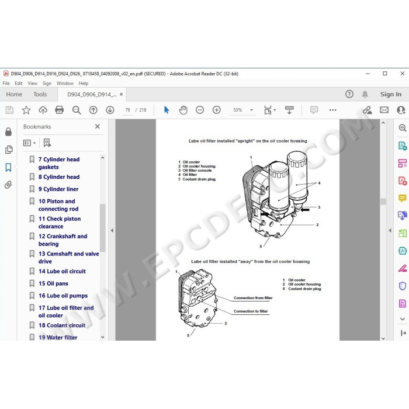
Task: Click the page number field showing 79
Action: [x=127, y=110]
